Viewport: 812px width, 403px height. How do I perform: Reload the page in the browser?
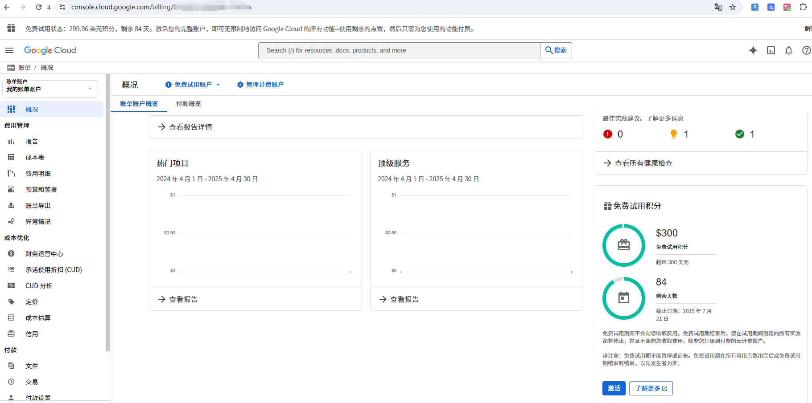[x=39, y=7]
